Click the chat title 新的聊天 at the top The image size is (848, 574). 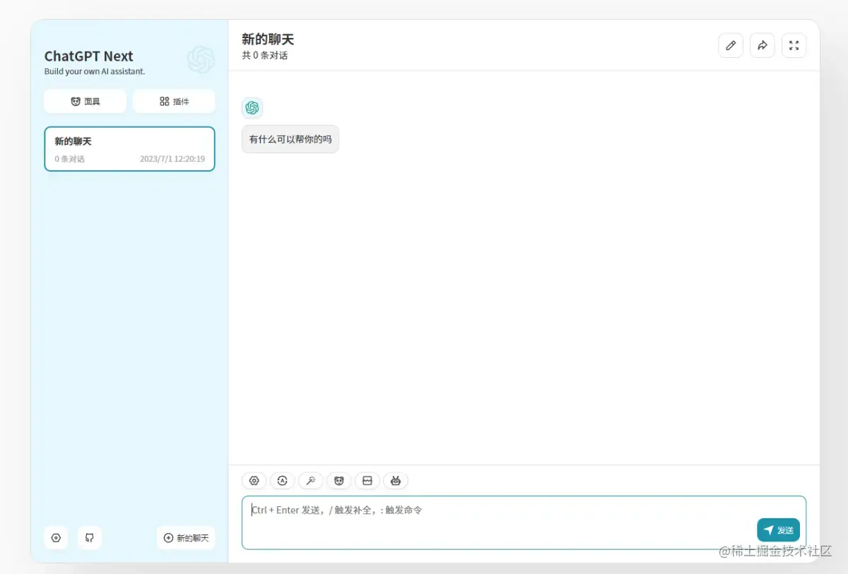268,40
